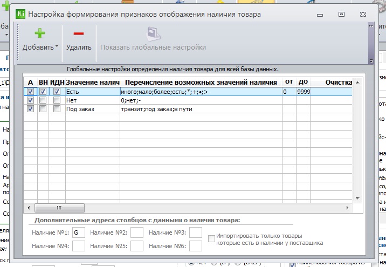Click the до value 9999 cell

[304, 92]
